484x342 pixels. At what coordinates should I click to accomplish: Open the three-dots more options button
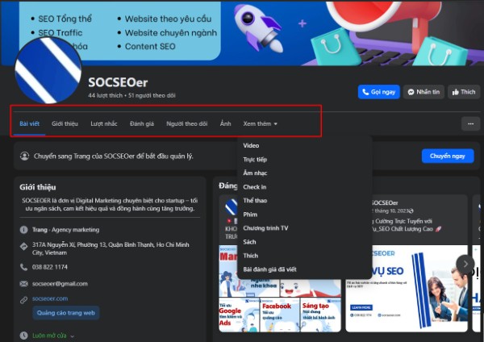[x=470, y=123]
